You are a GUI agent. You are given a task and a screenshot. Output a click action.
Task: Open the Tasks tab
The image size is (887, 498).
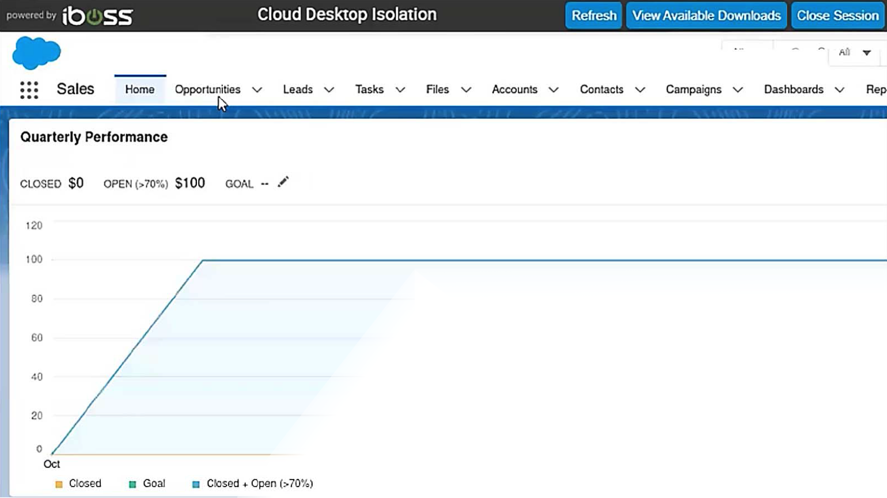(x=369, y=89)
